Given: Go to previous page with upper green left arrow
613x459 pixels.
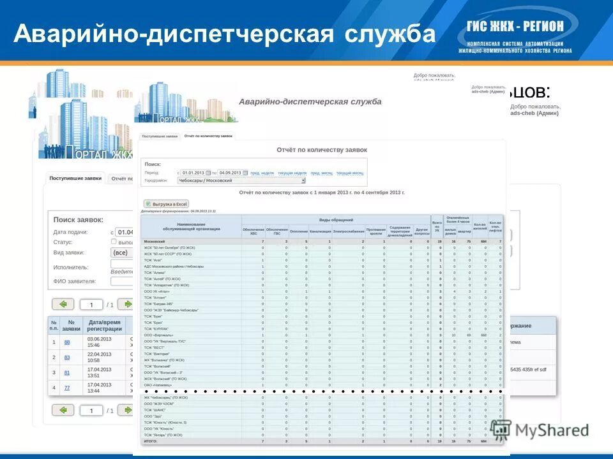Looking at the screenshot, I should (63, 304).
